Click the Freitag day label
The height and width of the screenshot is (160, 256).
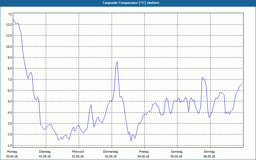click(144, 152)
